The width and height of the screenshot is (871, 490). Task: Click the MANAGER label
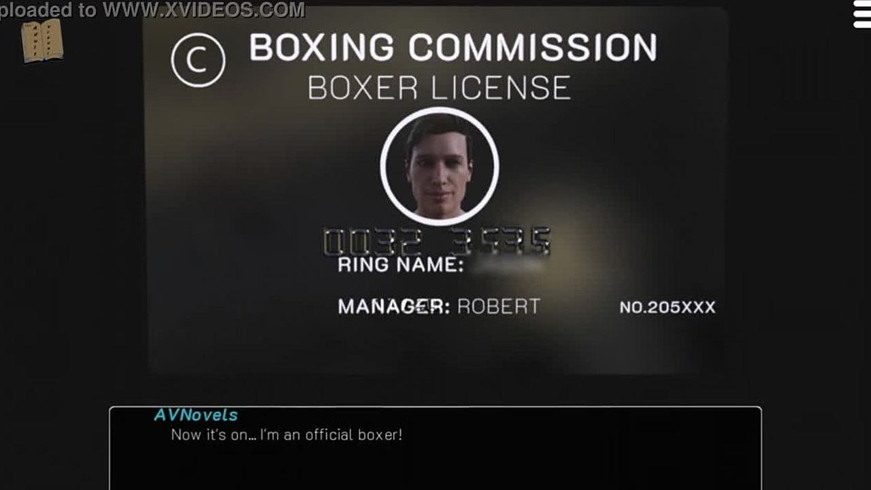pyautogui.click(x=394, y=307)
